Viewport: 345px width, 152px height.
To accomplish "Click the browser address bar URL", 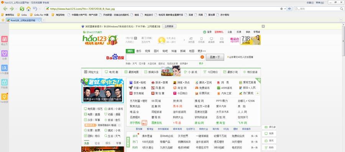I will 82,9.
